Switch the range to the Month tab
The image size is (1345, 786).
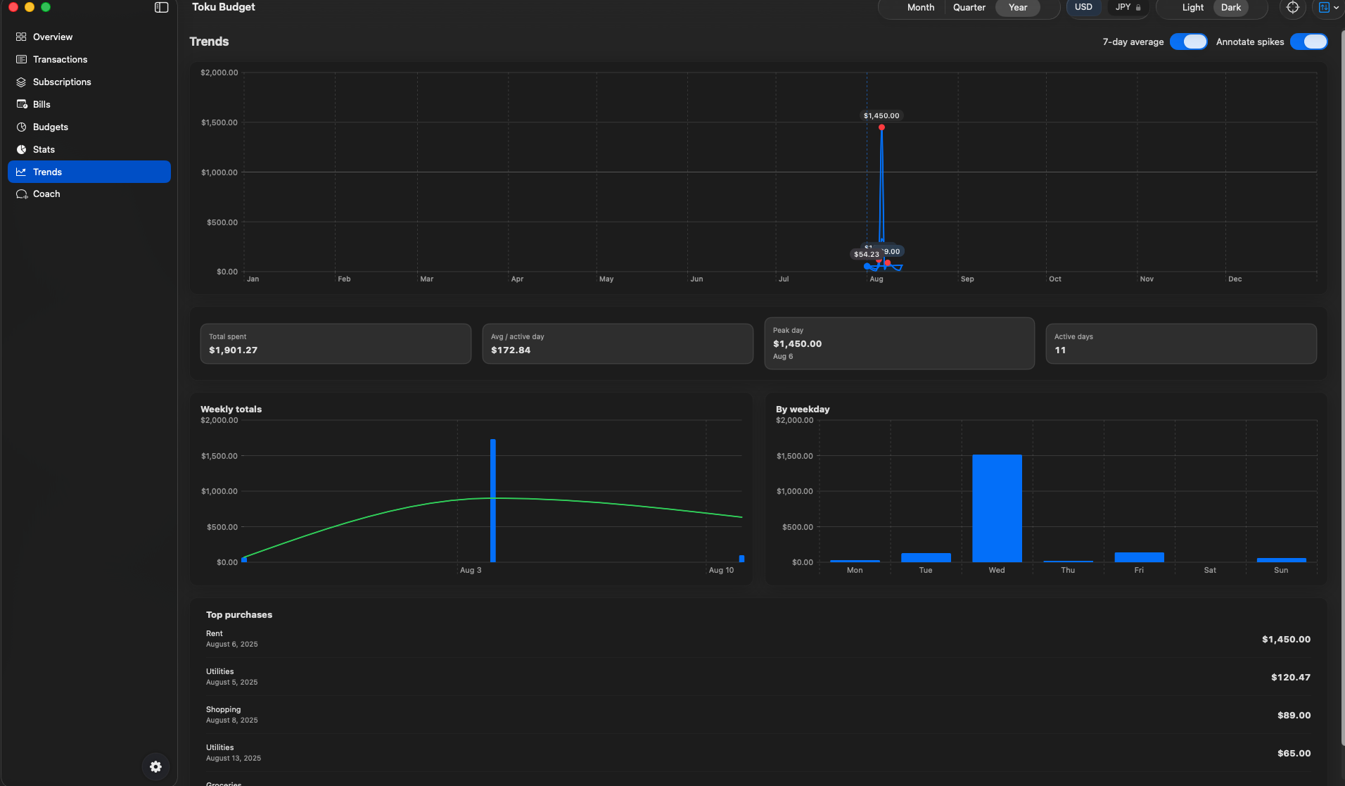coord(920,8)
